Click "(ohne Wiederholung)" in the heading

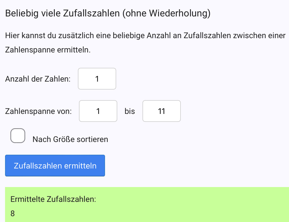(166, 13)
